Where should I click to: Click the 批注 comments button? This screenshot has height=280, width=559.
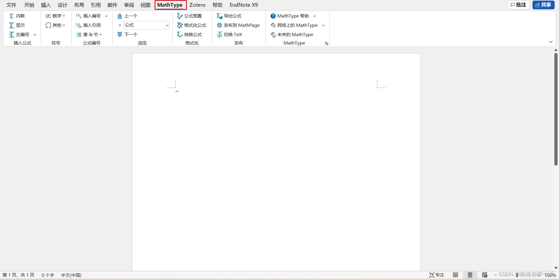tap(518, 5)
